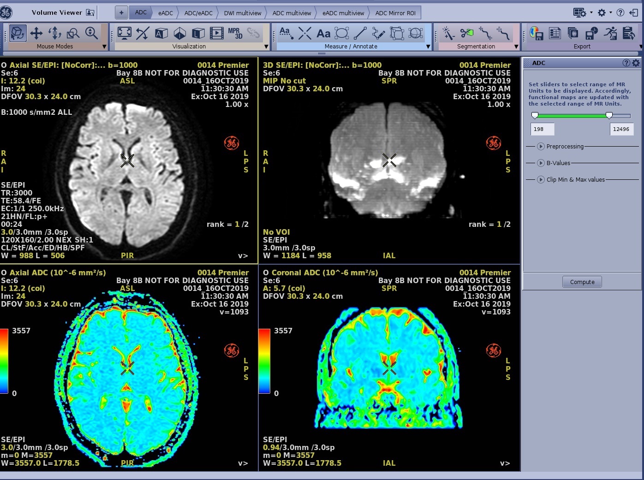Click the MPR 3D visualization icon

(x=235, y=33)
